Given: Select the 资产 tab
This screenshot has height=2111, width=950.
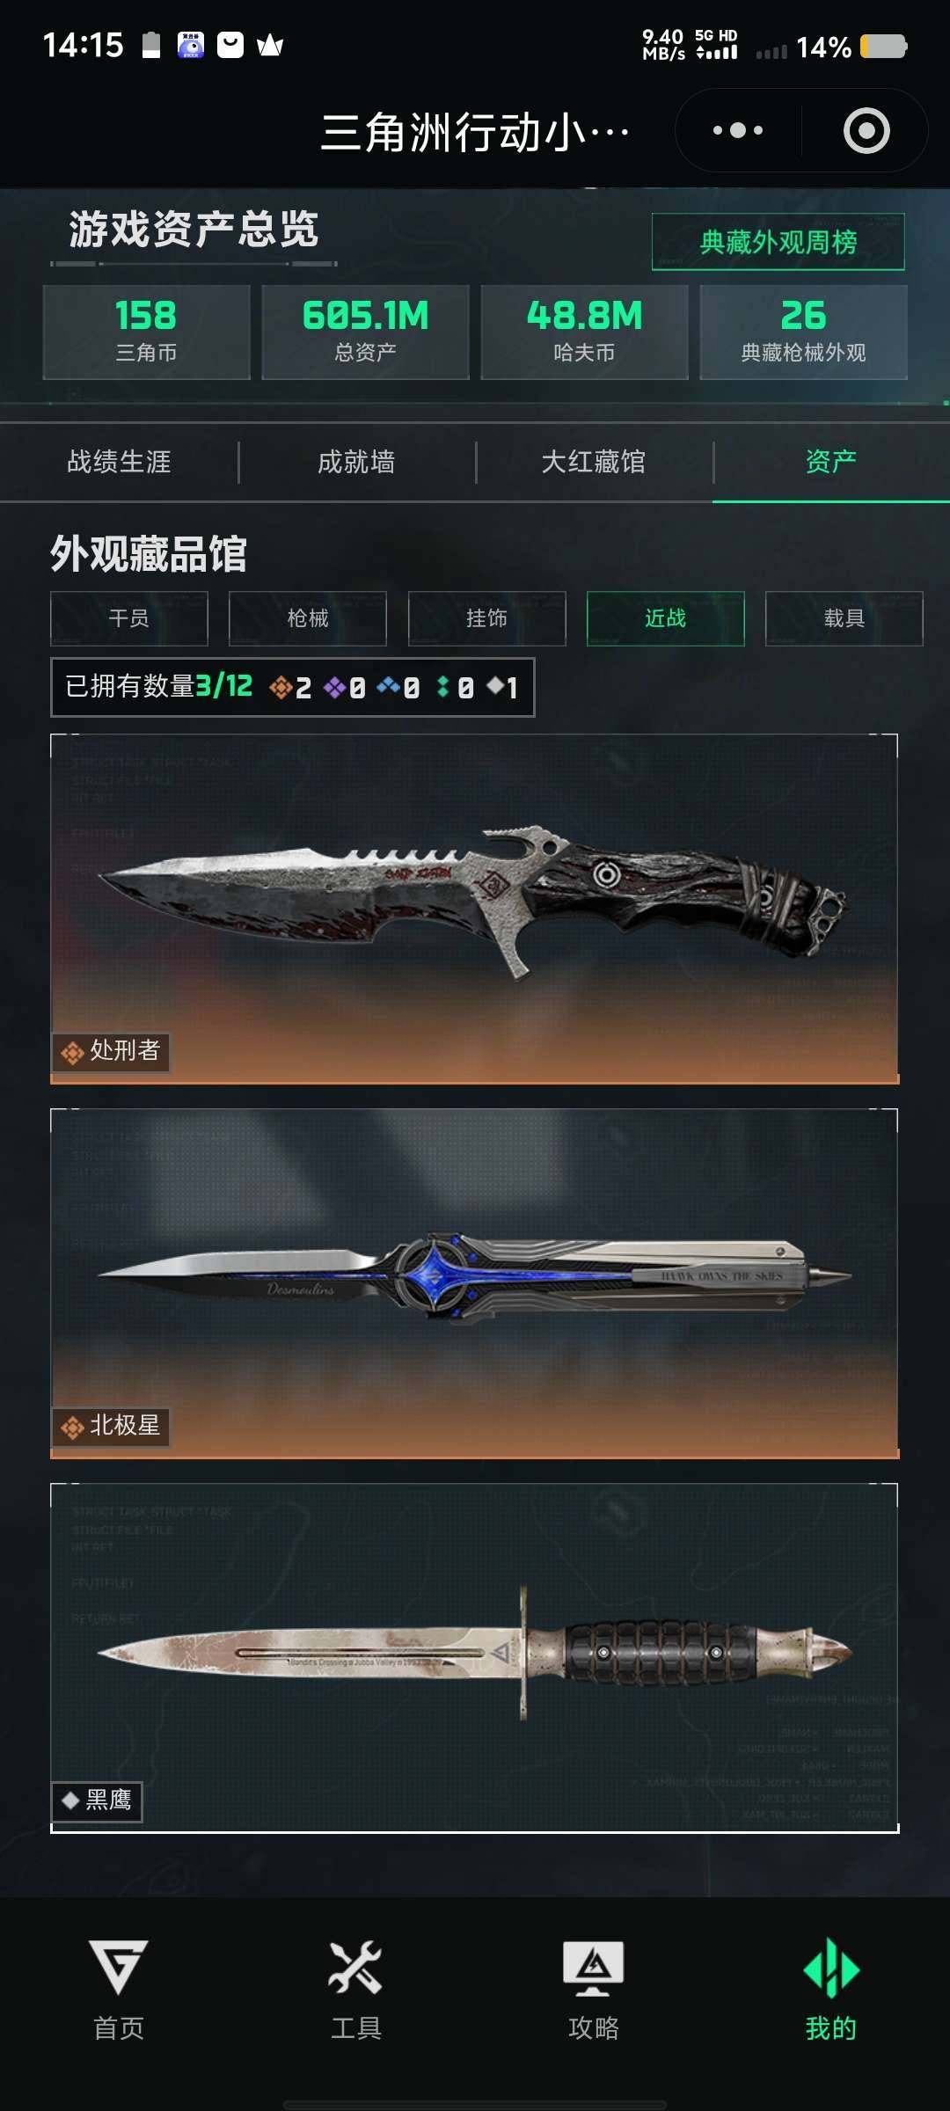Looking at the screenshot, I should pyautogui.click(x=831, y=462).
